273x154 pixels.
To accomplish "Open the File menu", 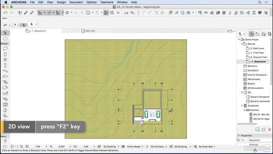I will point(32,2).
